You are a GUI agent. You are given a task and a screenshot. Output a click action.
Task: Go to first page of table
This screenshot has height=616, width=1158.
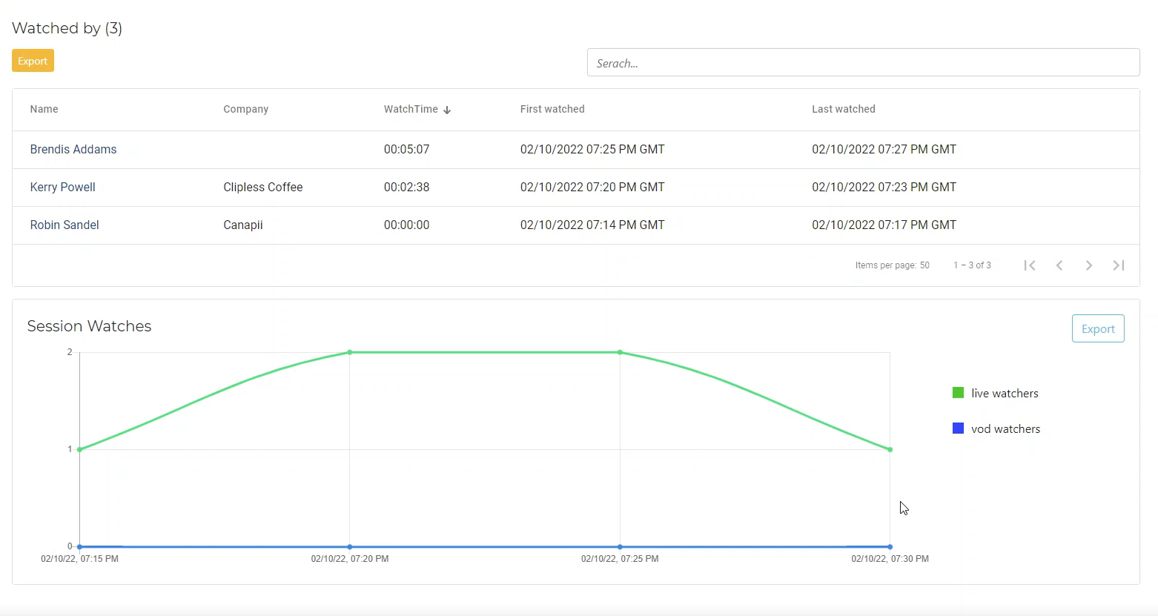tap(1030, 265)
